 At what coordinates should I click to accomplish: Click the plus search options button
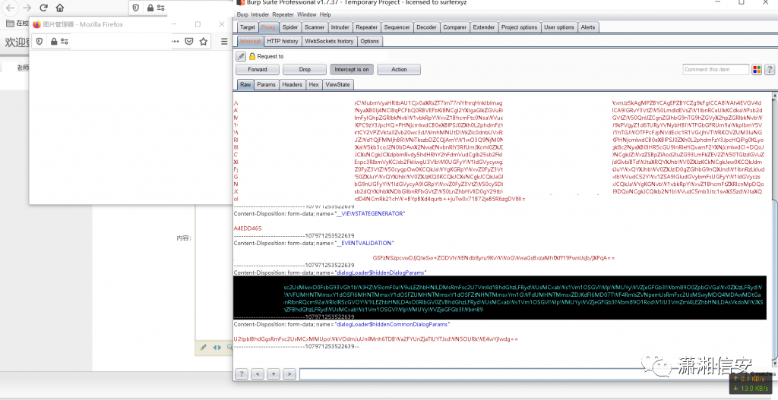pos(273,373)
